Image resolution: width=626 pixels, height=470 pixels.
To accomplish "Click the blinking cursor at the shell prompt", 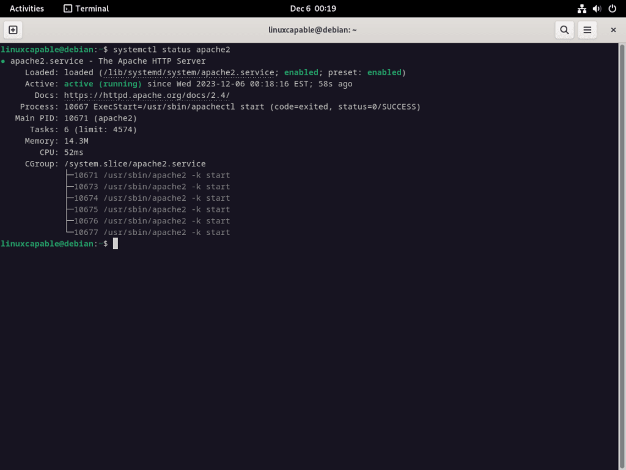I will [115, 244].
